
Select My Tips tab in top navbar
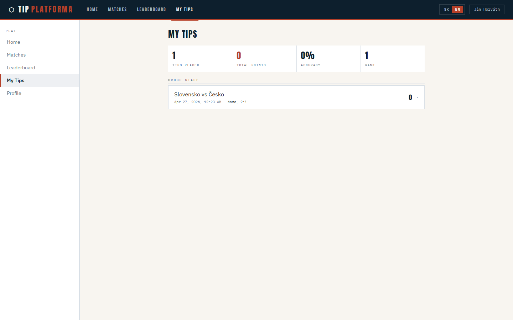(x=185, y=9)
